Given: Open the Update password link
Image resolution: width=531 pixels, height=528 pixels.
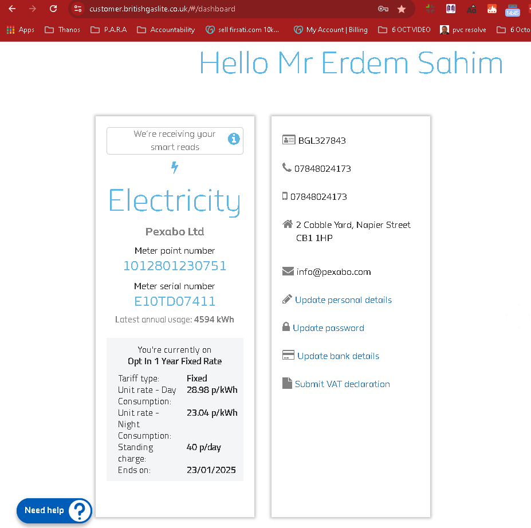Looking at the screenshot, I should pos(328,328).
